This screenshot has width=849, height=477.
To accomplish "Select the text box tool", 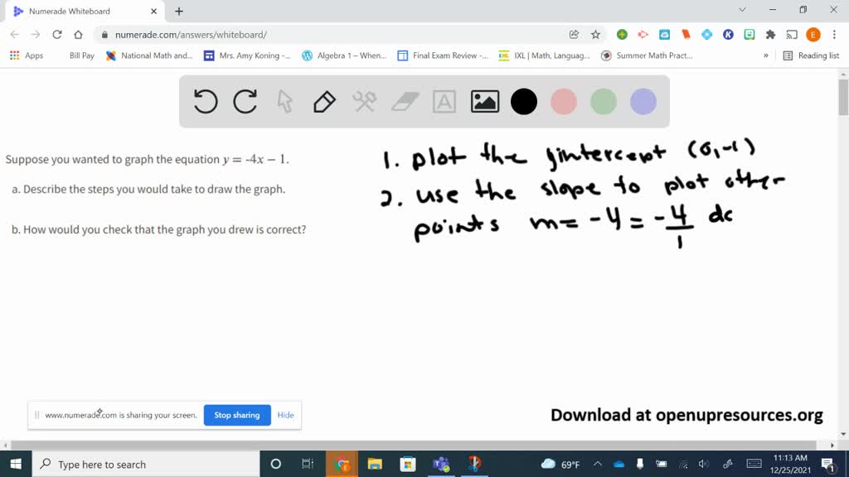I will coord(444,101).
